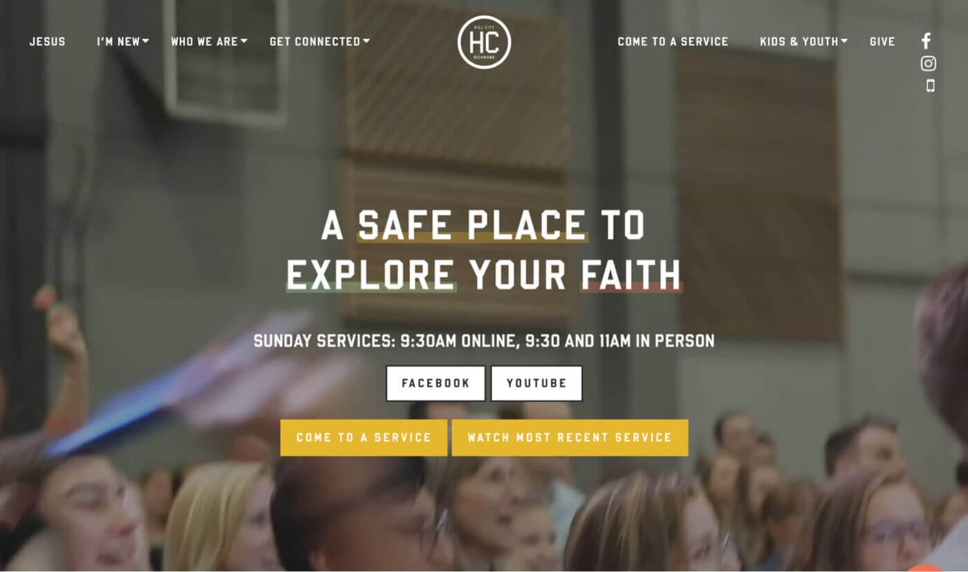Click Watch Most Recent Service button
The width and height of the screenshot is (968, 572).
point(570,437)
